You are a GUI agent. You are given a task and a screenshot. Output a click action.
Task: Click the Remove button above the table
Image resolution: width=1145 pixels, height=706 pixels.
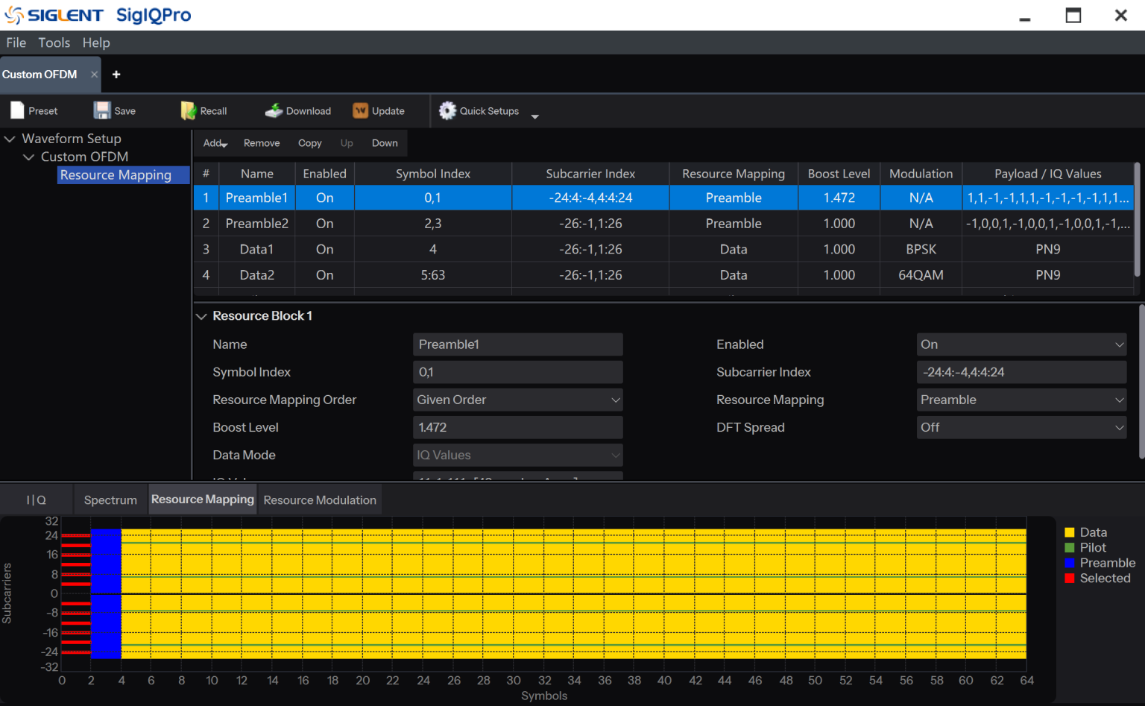[x=261, y=142]
